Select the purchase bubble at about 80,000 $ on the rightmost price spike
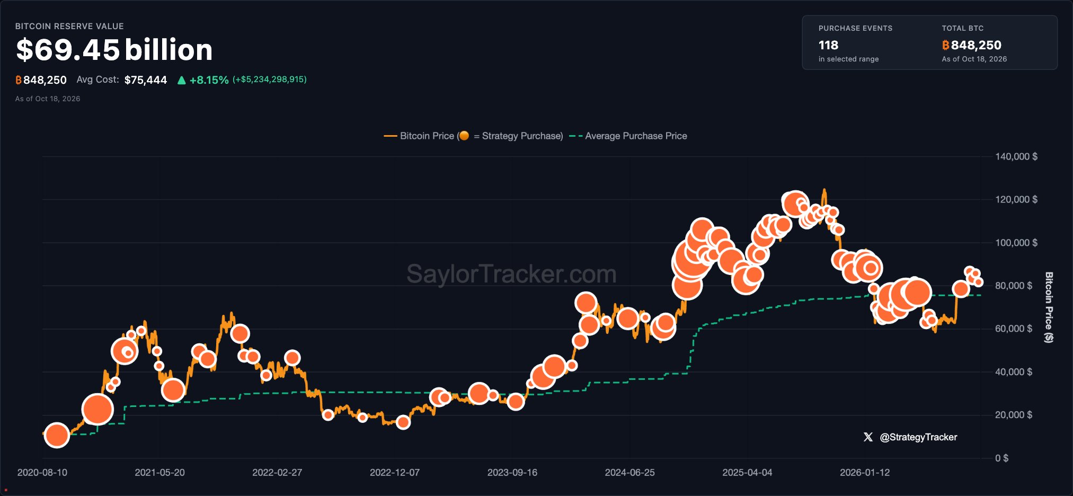Screen dimensions: 1073x496 961,289
